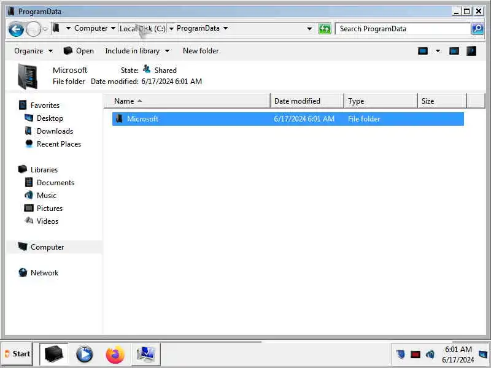Open the Help icon
The image size is (491, 368).
click(x=471, y=51)
